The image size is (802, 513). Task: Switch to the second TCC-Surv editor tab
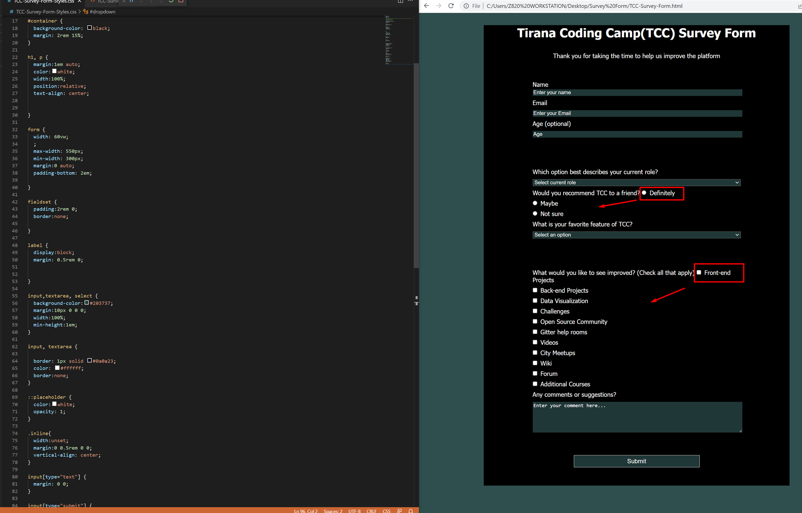tap(104, 2)
